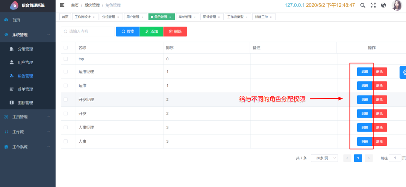Click the 工单系统 ticket icon
Image resolution: width=406 pixels, height=187 pixels.
6,147
